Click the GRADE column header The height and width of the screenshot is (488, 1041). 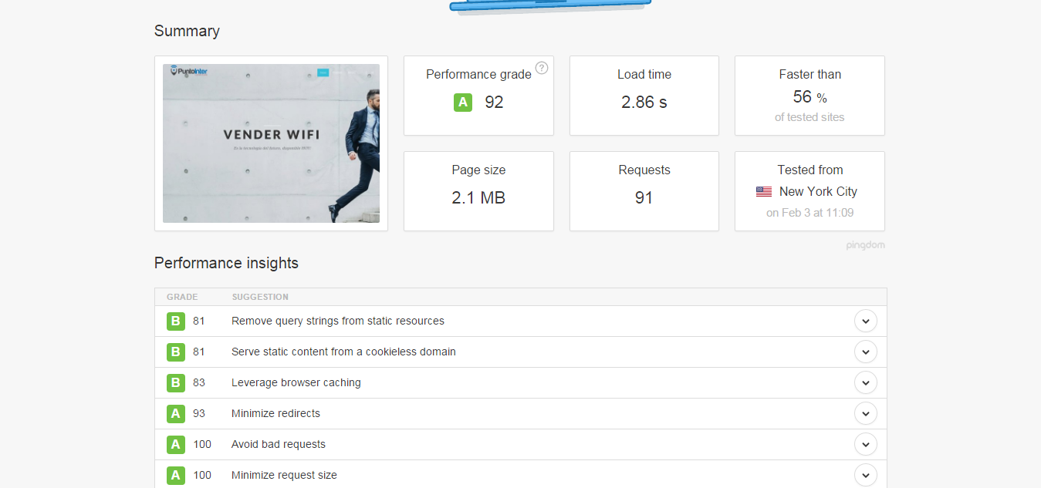(x=181, y=297)
